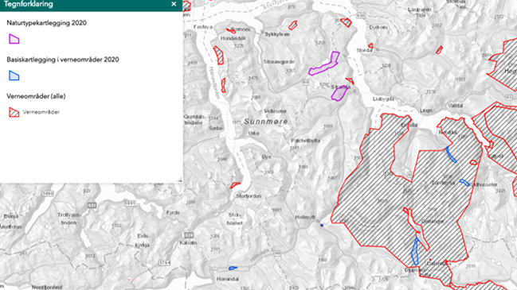Close the Tegnforklaring legend panel
Image resolution: width=517 pixels, height=290 pixels.
coord(174,4)
